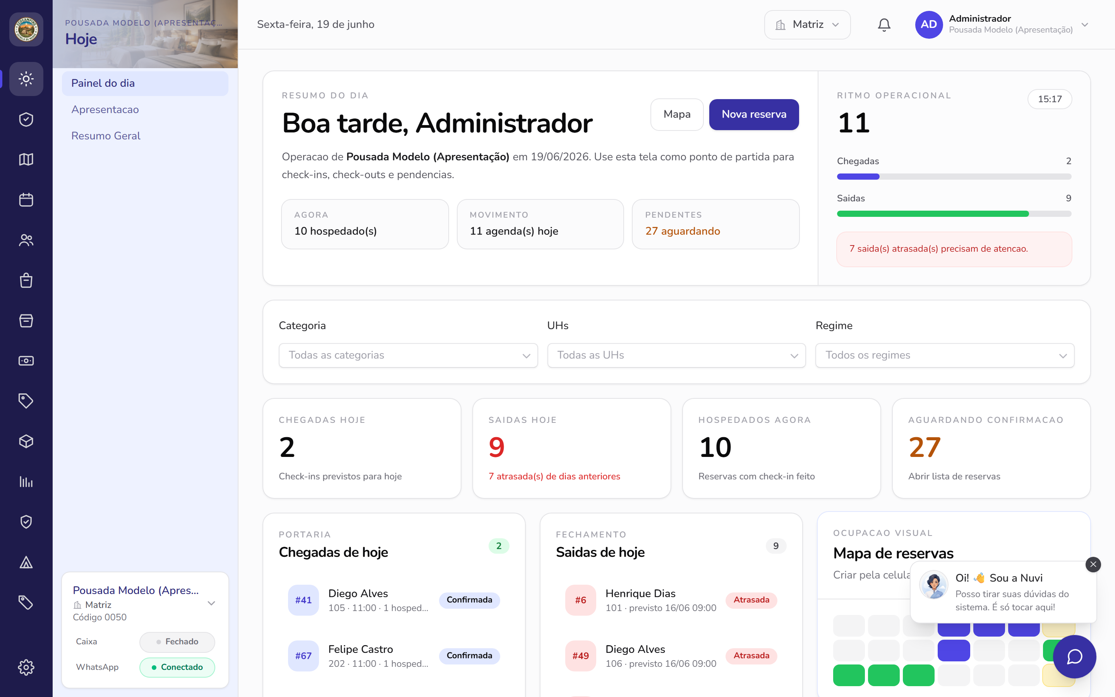Click the 27 aguardando pendentes card

click(x=715, y=224)
